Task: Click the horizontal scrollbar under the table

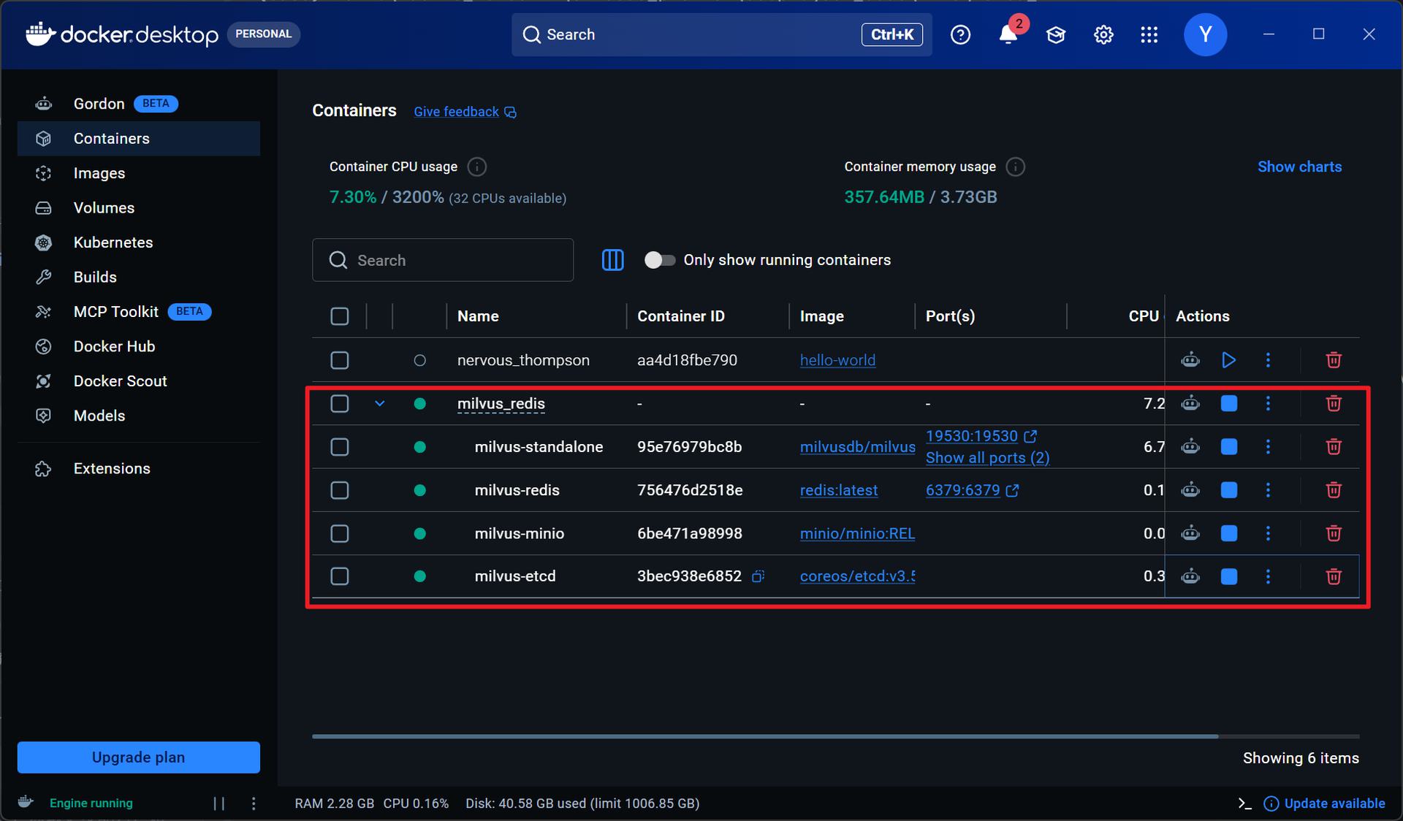Action: pyautogui.click(x=764, y=736)
